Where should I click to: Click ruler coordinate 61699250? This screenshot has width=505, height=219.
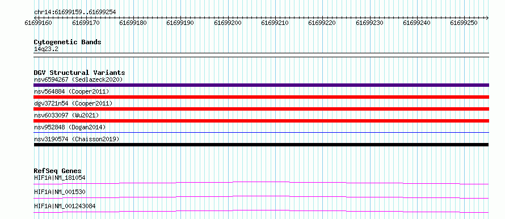464,23
